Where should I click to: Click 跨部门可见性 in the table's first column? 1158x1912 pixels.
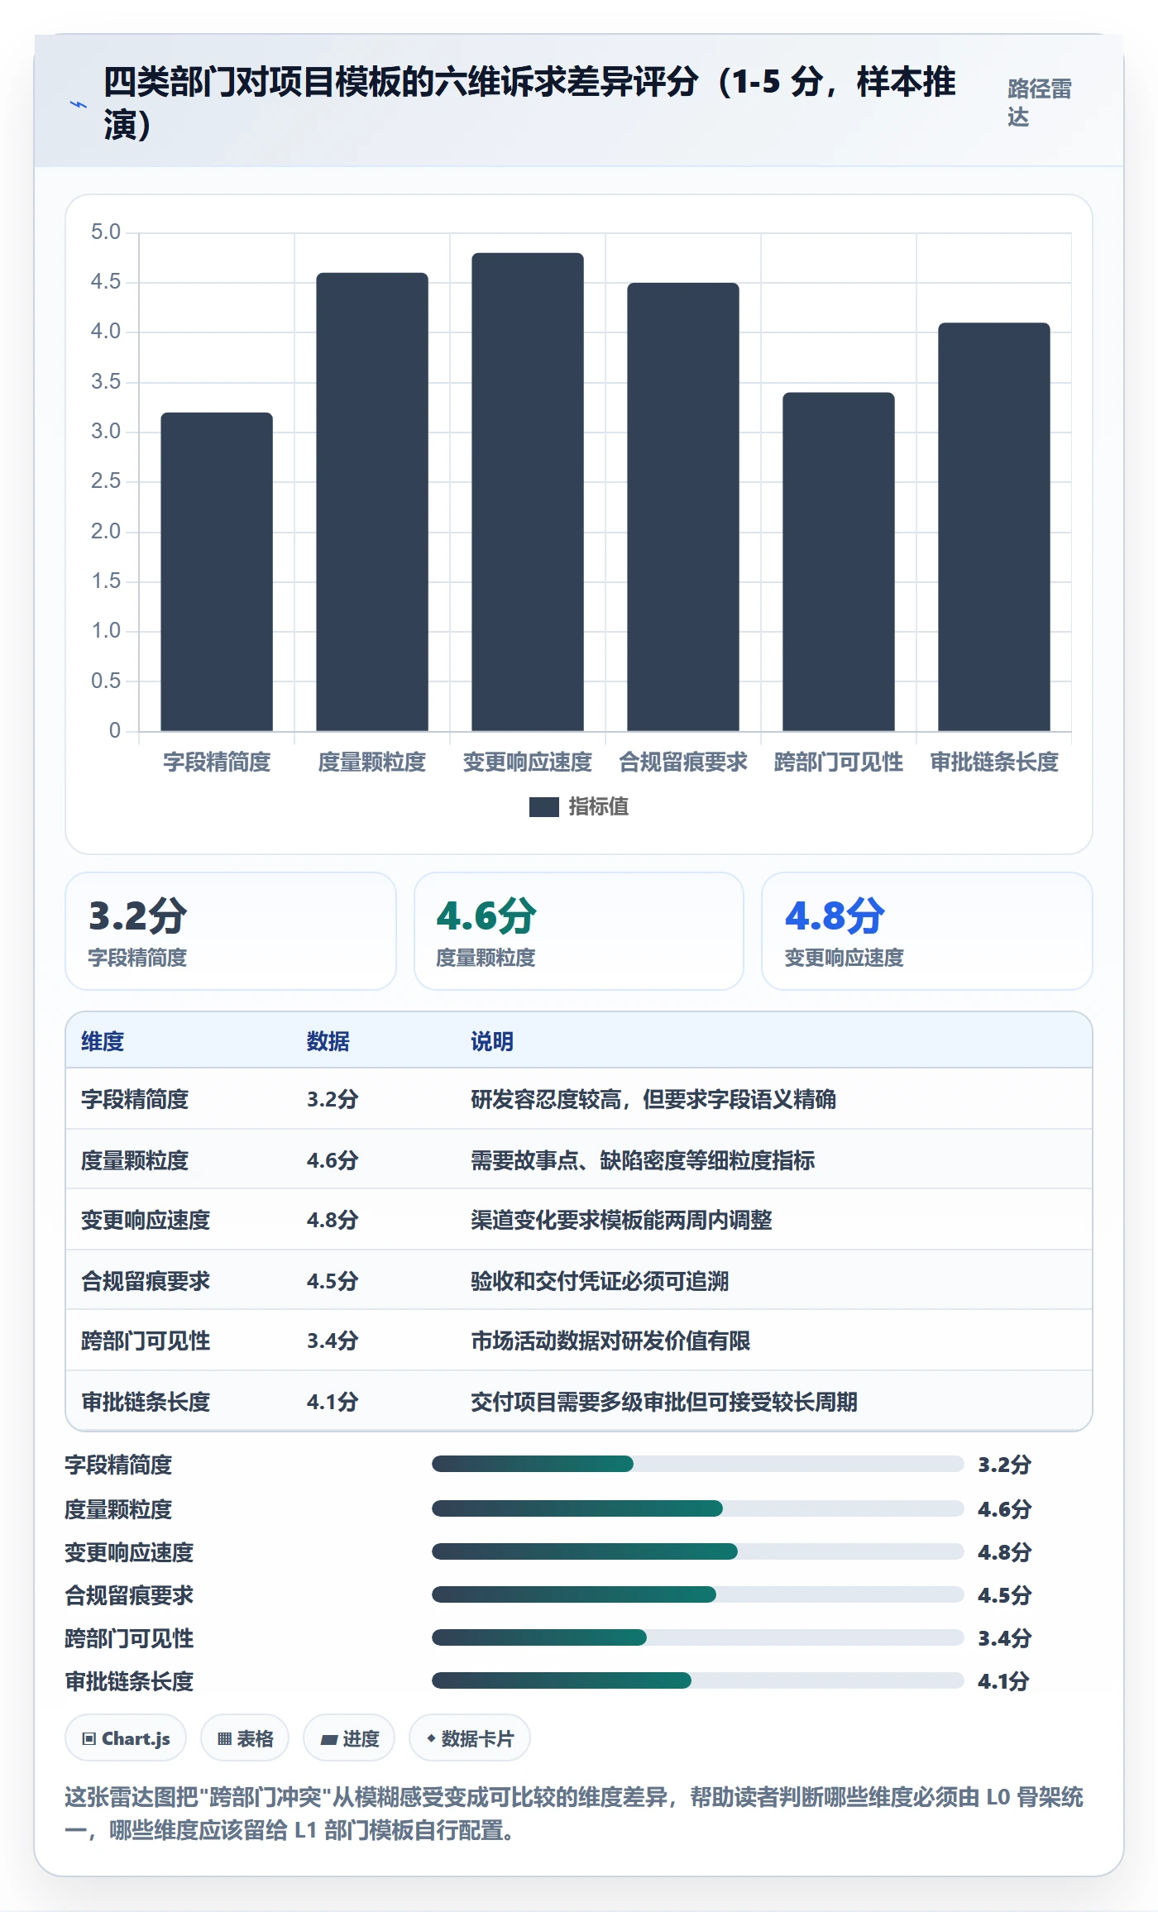click(146, 1341)
